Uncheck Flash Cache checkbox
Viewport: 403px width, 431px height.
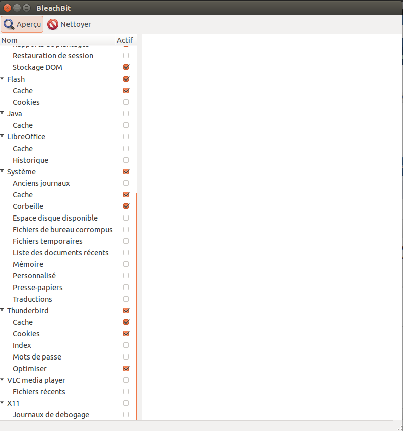126,91
